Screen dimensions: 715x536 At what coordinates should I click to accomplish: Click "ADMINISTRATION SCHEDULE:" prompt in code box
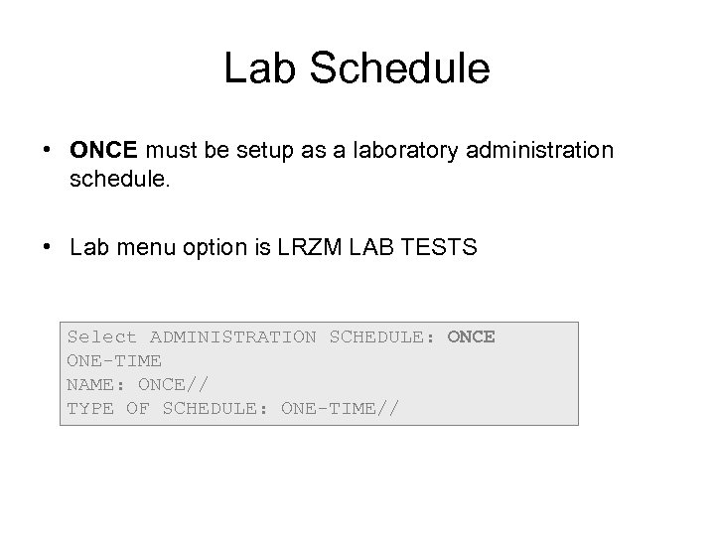pos(292,337)
